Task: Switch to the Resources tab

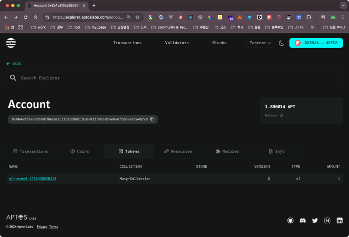Action: click(178, 151)
